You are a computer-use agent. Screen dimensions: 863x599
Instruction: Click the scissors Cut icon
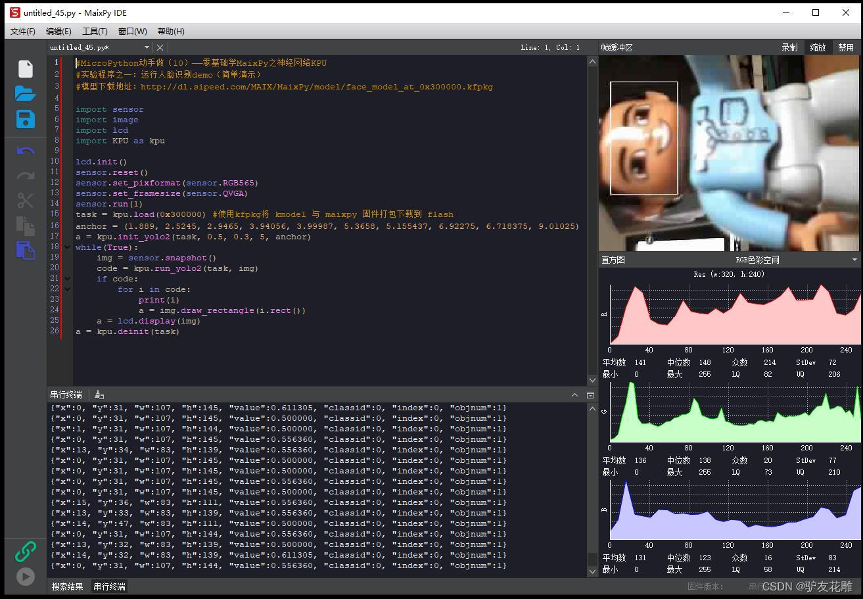25,200
